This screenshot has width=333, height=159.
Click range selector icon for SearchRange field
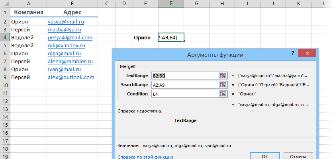(223, 85)
